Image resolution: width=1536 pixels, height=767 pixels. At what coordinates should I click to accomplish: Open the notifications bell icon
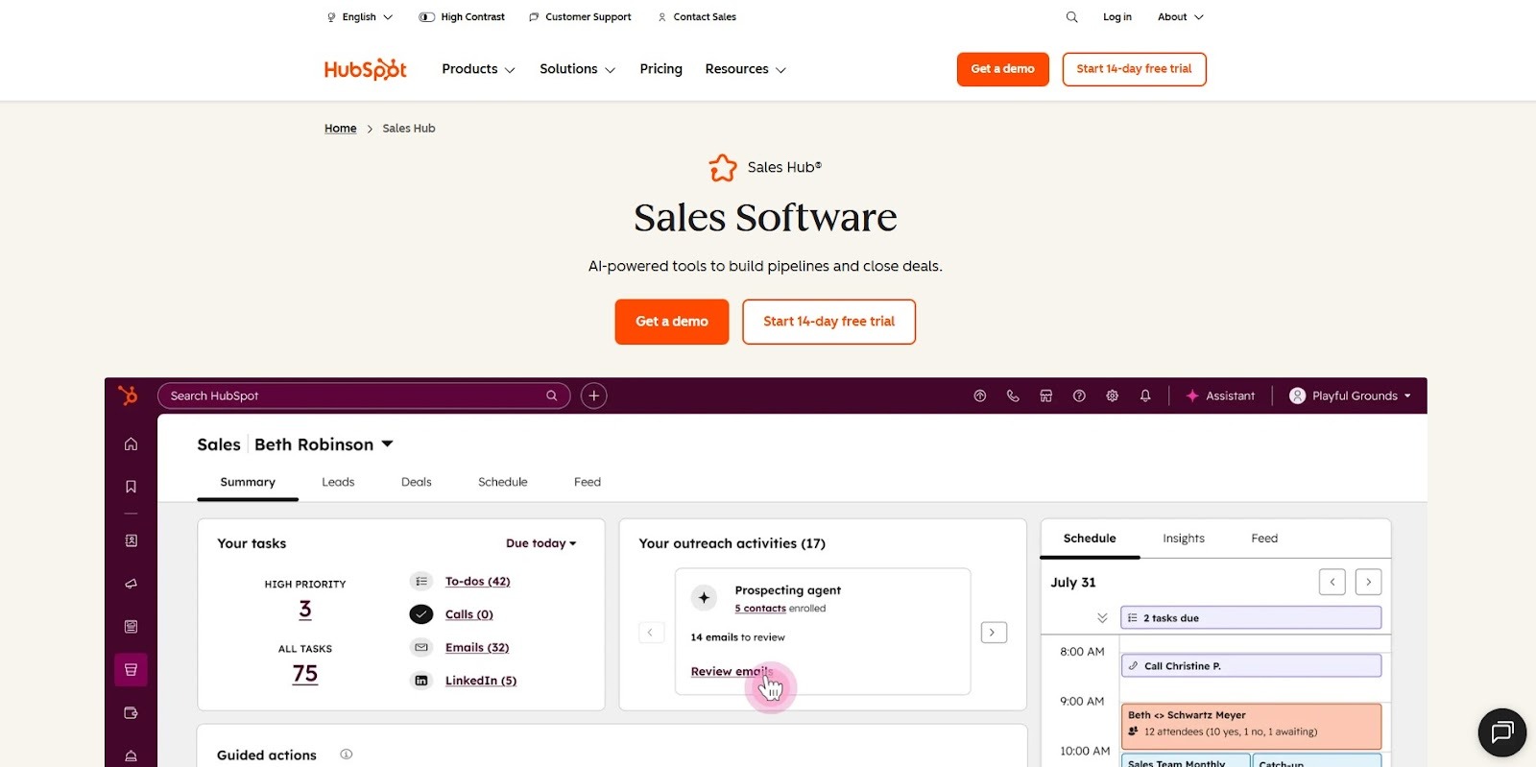pos(1145,395)
